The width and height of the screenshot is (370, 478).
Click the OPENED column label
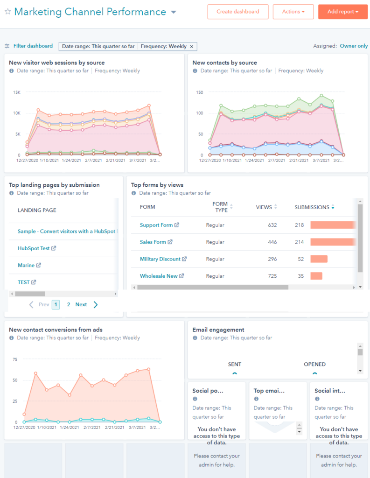tap(314, 364)
